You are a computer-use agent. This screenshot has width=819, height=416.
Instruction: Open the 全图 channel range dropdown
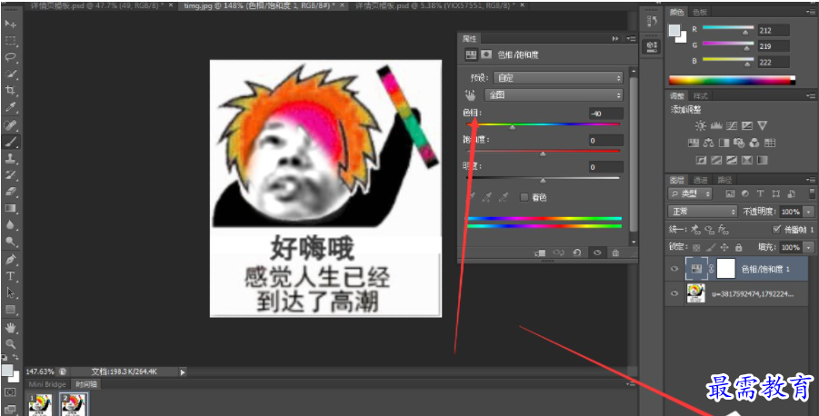[x=554, y=95]
